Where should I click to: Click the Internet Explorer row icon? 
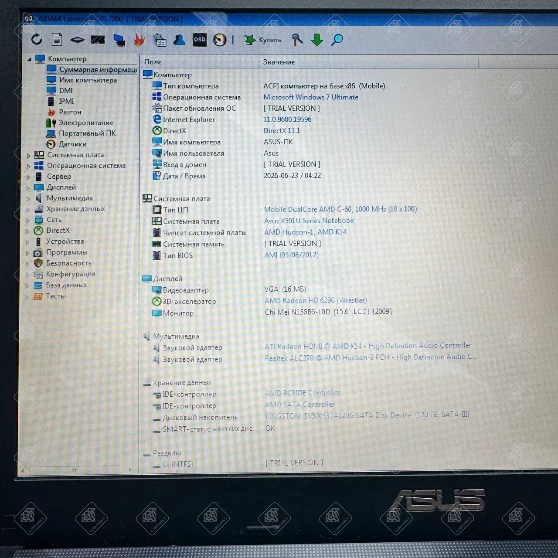pyautogui.click(x=157, y=119)
